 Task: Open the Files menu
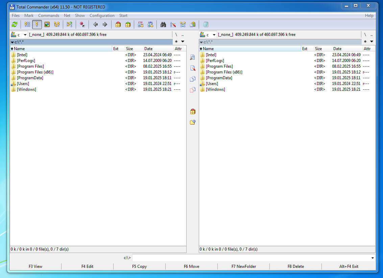pos(16,16)
